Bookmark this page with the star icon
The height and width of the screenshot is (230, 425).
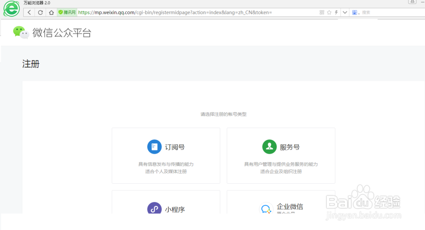329,12
